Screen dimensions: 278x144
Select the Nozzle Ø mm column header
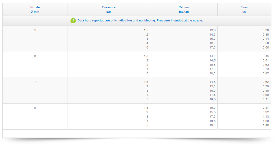click(35, 9)
